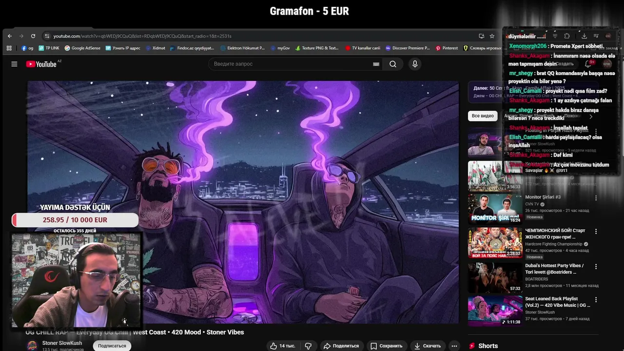Open the Узнать IP адрес bookmark
The height and width of the screenshot is (351, 624).
click(122, 48)
